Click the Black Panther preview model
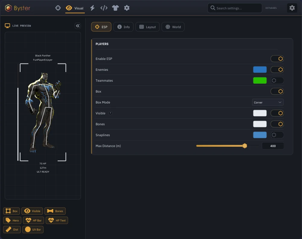302x239 pixels. coord(43,113)
